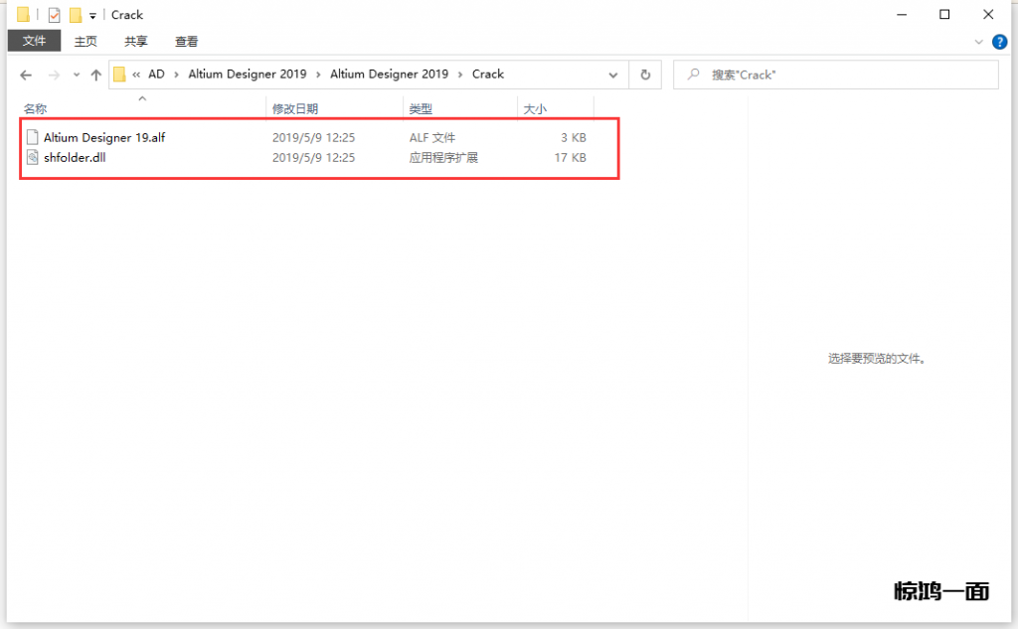Select the Altium Designer 19.alf file
Screen dimensions: 1018x629
coord(103,137)
